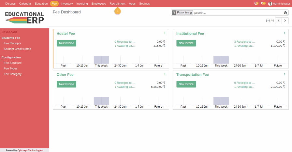Open the Inventory menu

pyautogui.click(x=67, y=4)
